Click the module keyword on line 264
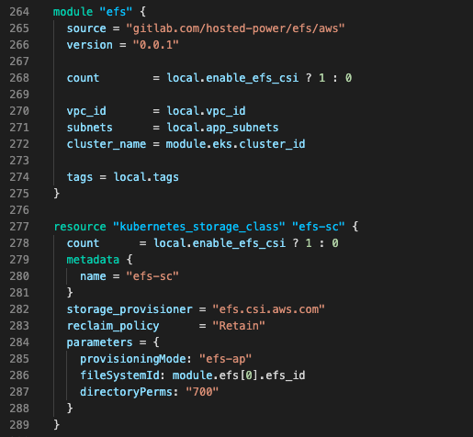The width and height of the screenshot is (473, 437). click(x=73, y=12)
